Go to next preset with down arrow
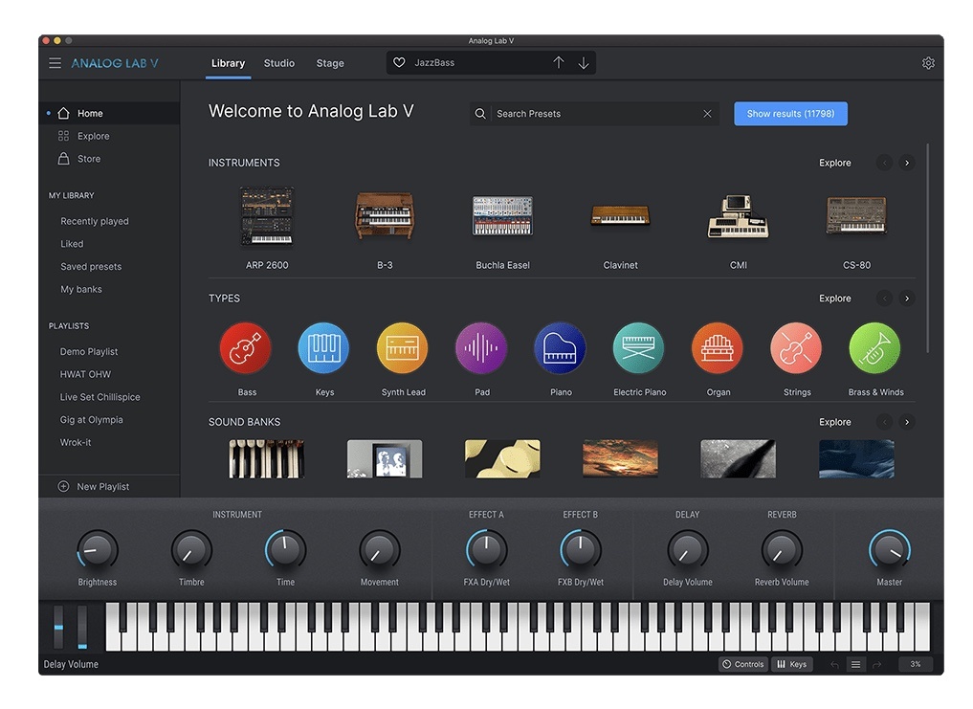 tap(584, 63)
